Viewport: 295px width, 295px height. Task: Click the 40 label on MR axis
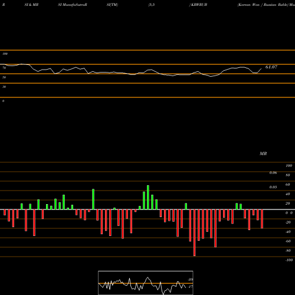tap(288, 194)
